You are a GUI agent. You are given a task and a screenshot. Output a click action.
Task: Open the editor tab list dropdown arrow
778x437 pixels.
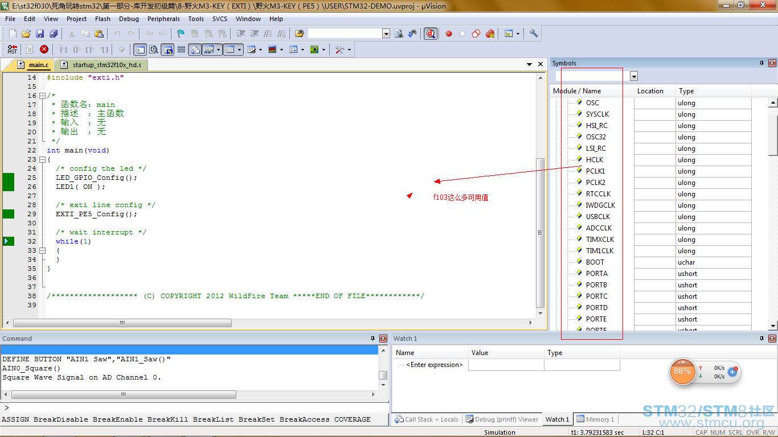pos(530,65)
